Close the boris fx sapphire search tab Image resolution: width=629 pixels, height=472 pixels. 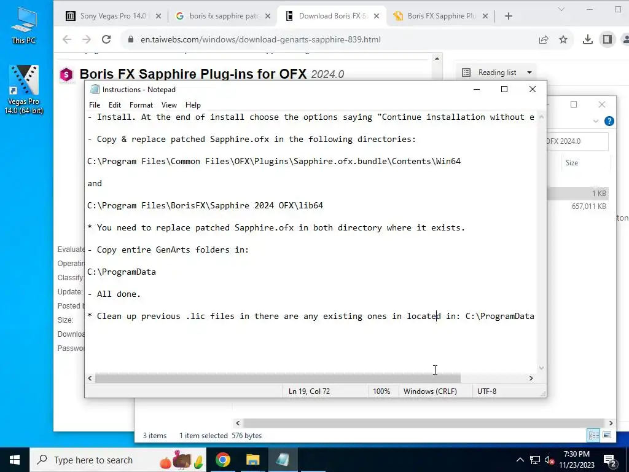coord(268,16)
